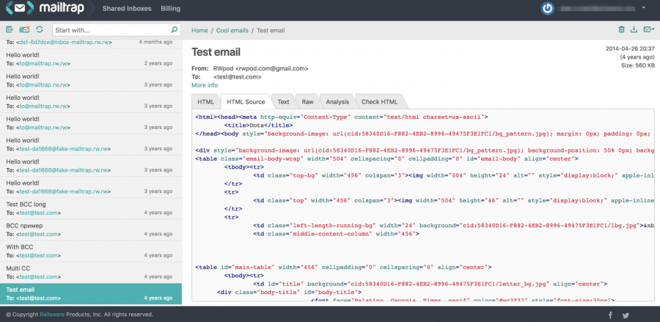Open Railsware Facebook page icon
Image resolution: width=660 pixels, height=322 pixels.
(610, 315)
